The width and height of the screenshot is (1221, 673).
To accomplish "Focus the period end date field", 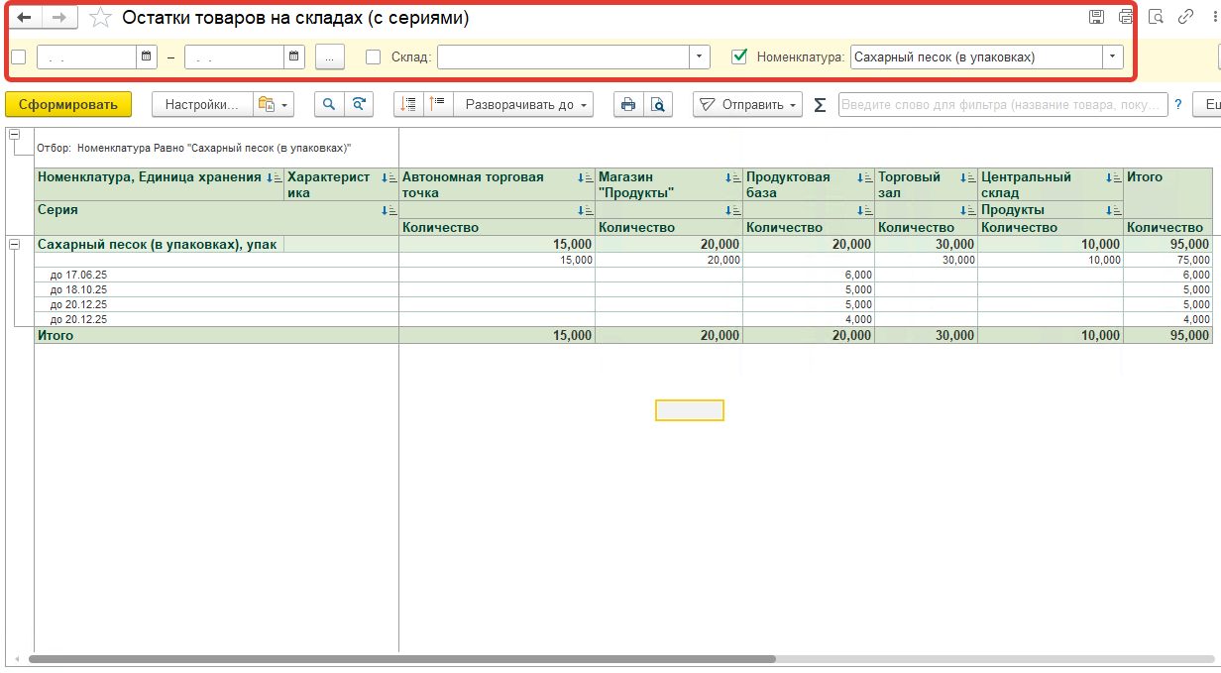I will [235, 56].
